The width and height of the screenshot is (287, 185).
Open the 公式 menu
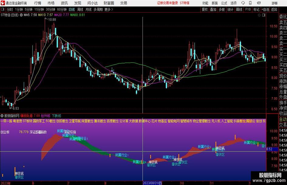coord(224,3)
